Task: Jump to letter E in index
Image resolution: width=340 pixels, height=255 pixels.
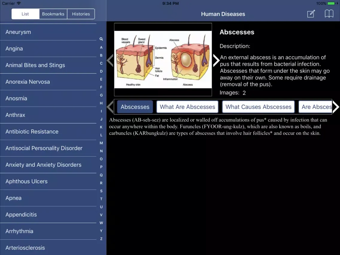Action: (x=101, y=79)
